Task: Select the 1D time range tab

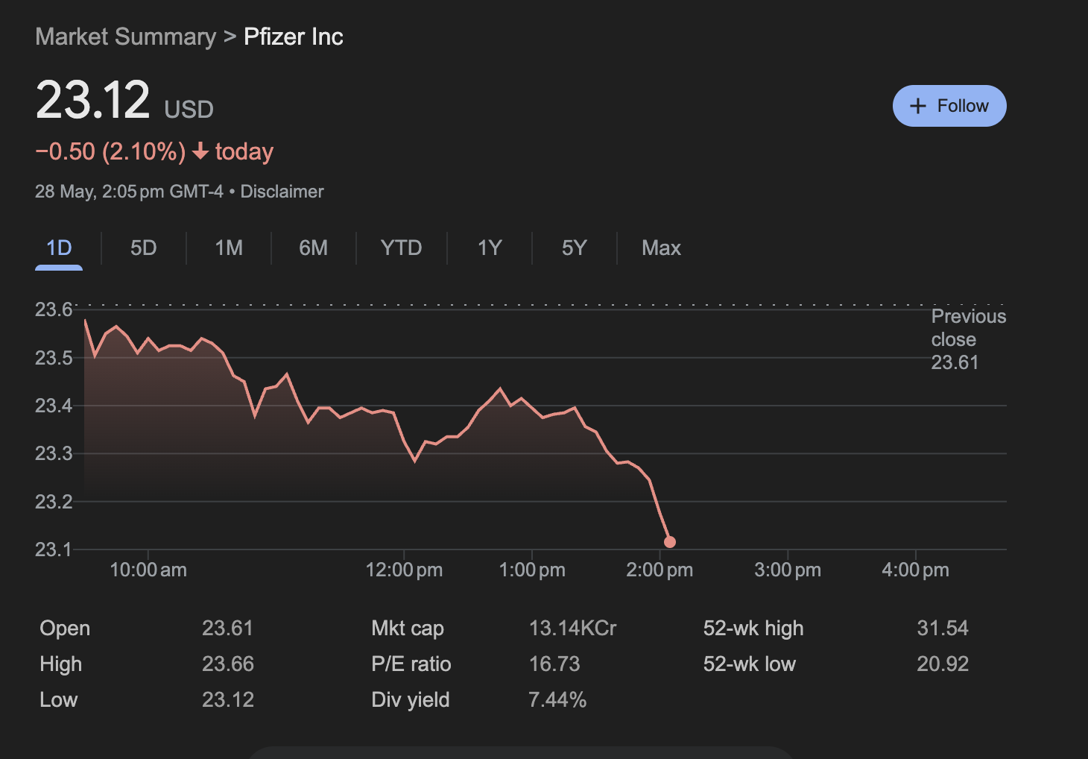Action: point(59,248)
